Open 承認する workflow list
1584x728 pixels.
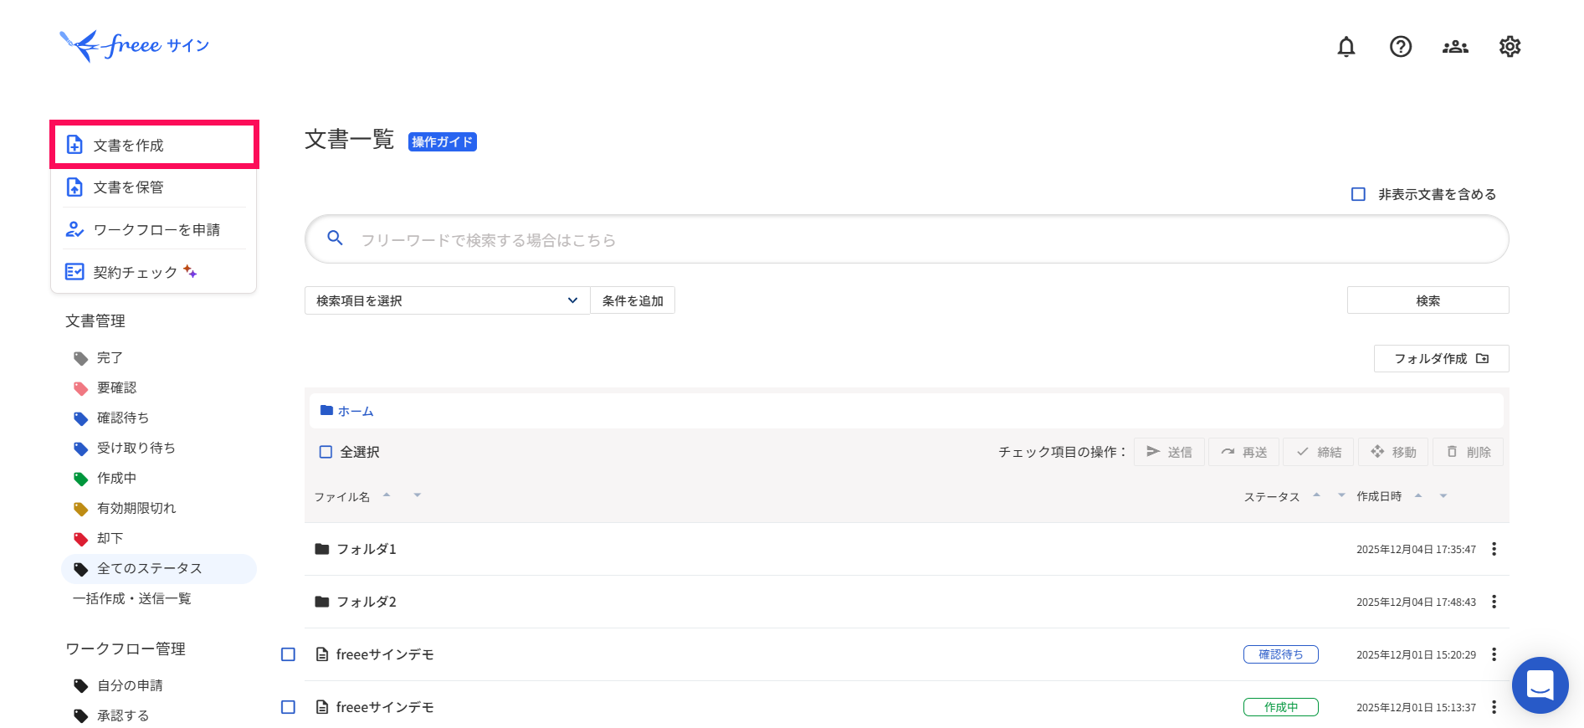(x=123, y=715)
